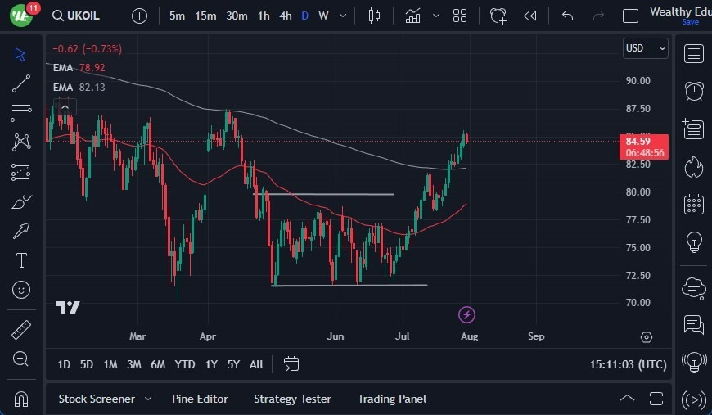This screenshot has width=712, height=415.
Task: Open the economic calendar icon
Action: point(694,204)
